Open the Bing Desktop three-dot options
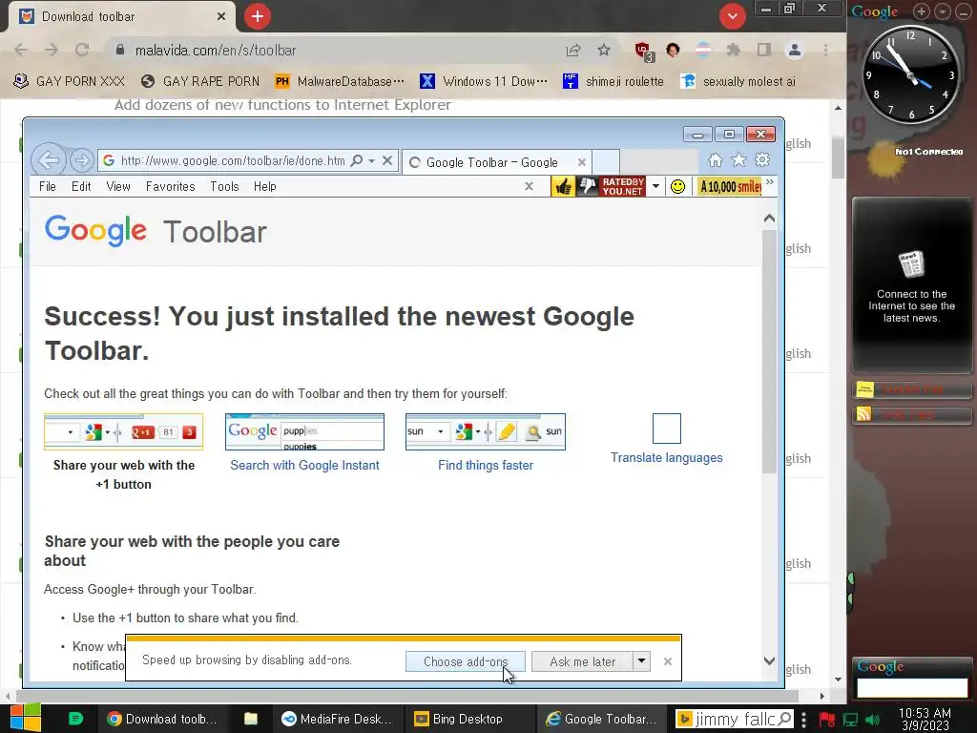 click(x=803, y=720)
